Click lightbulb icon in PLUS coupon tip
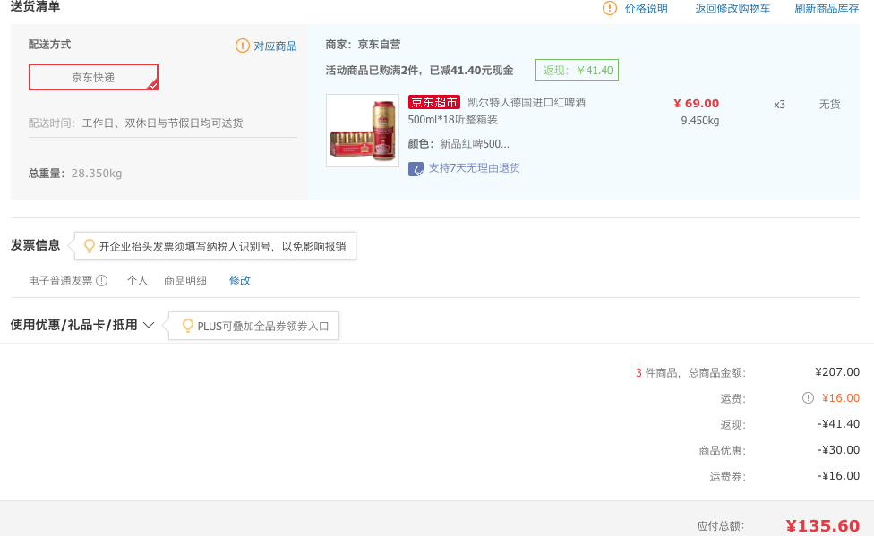Viewport: 874px width, 536px height. coord(188,326)
